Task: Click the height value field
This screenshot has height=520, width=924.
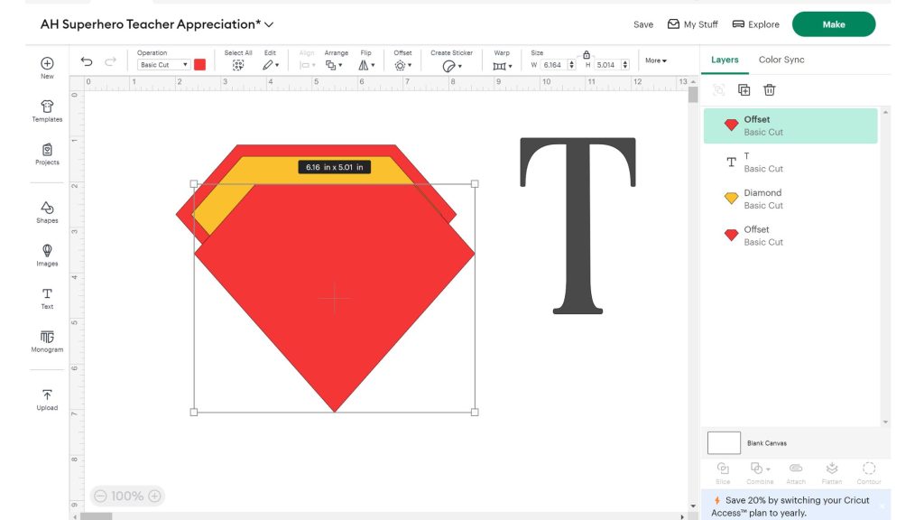Action: pyautogui.click(x=607, y=65)
